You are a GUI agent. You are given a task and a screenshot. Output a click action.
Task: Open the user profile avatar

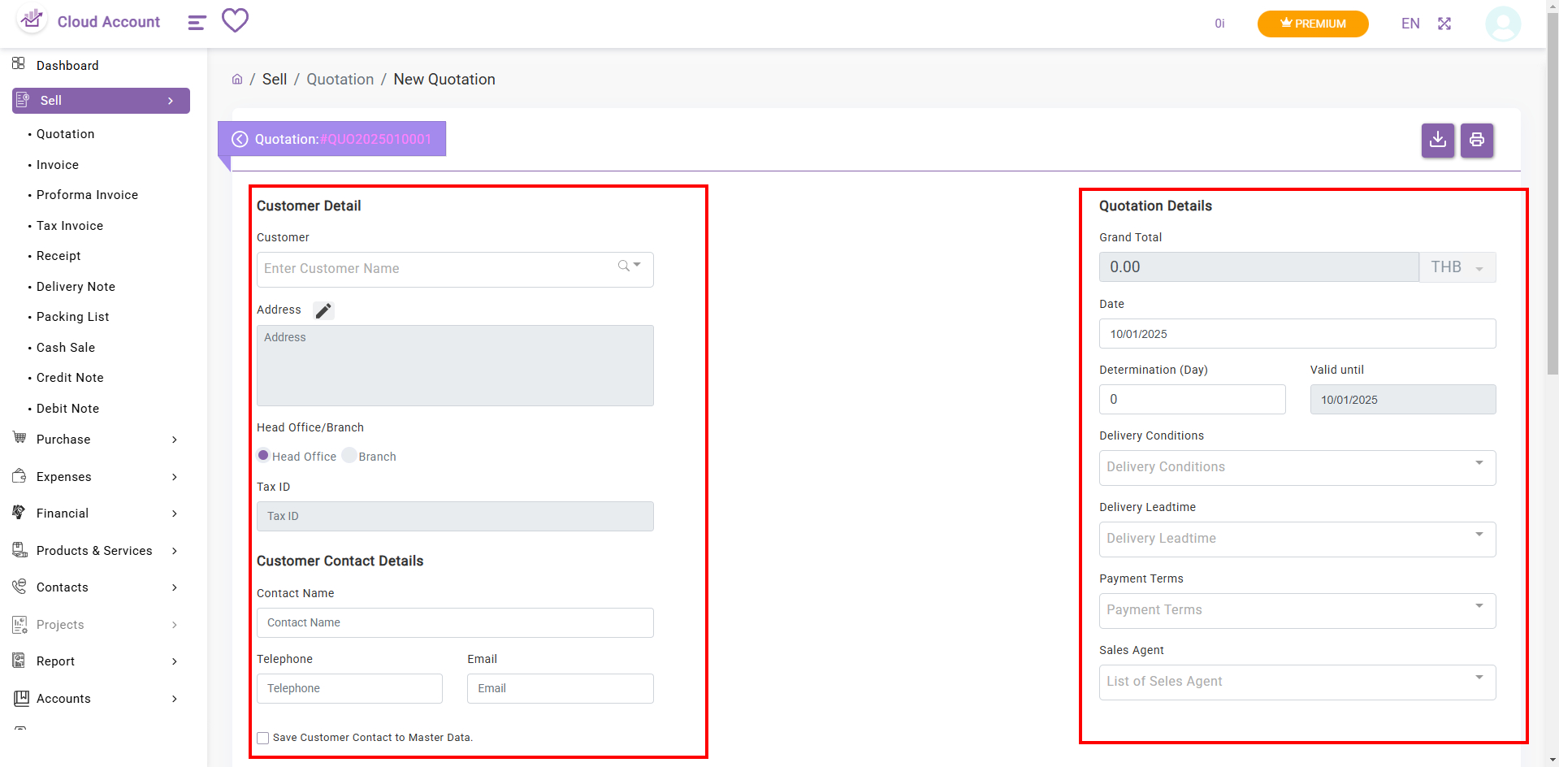(x=1502, y=24)
